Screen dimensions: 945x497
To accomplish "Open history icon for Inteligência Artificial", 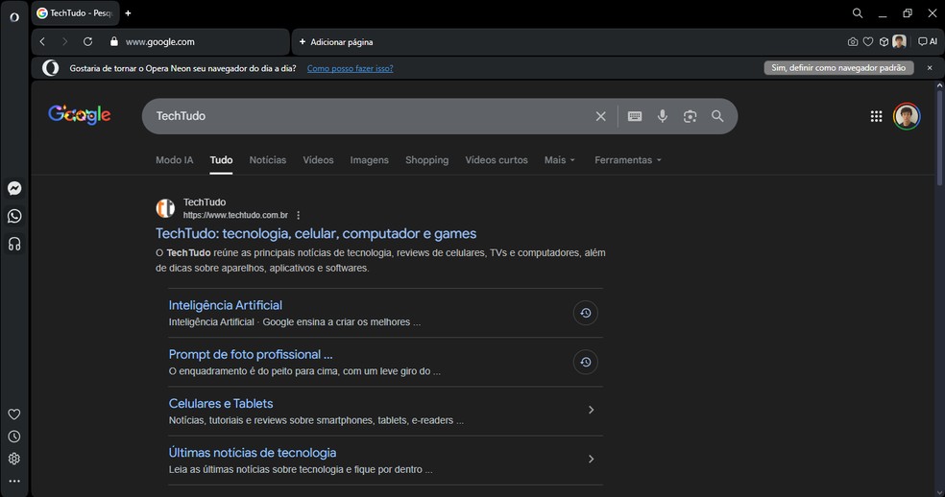I will (585, 313).
